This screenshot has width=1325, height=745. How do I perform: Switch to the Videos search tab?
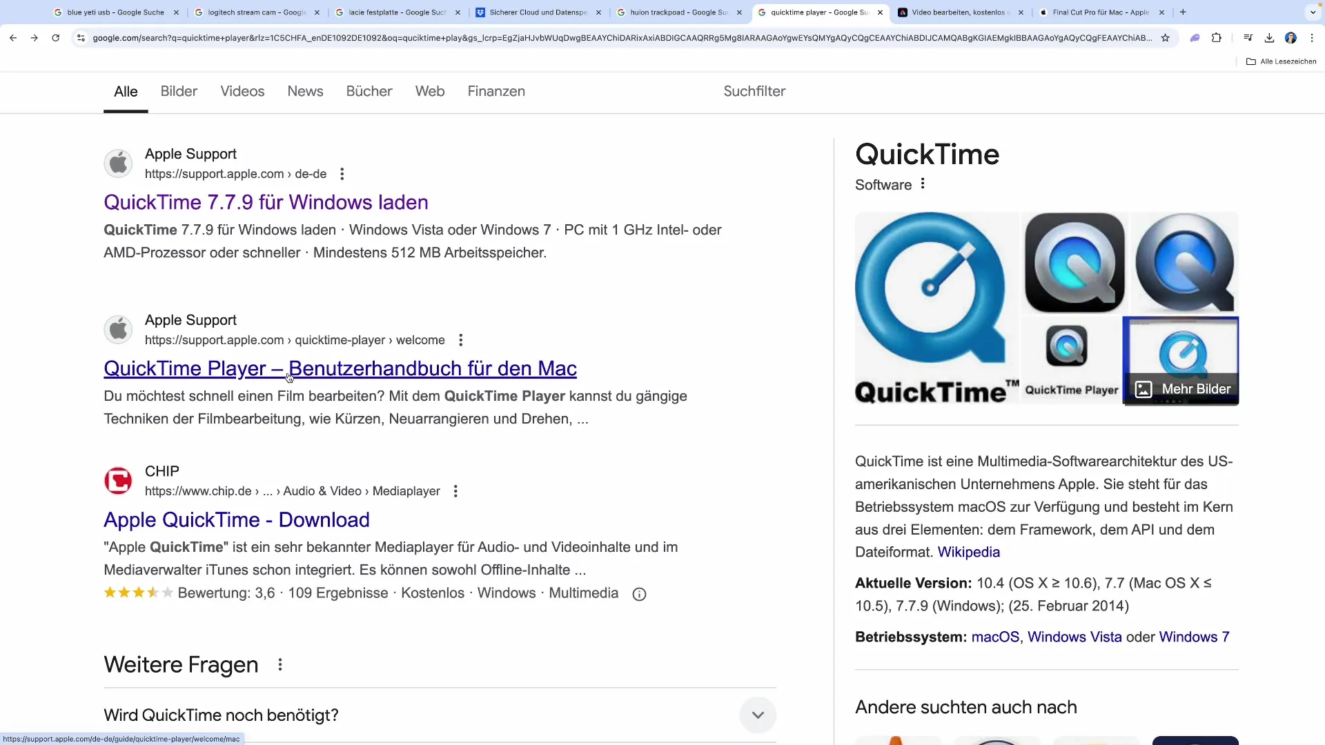(242, 91)
